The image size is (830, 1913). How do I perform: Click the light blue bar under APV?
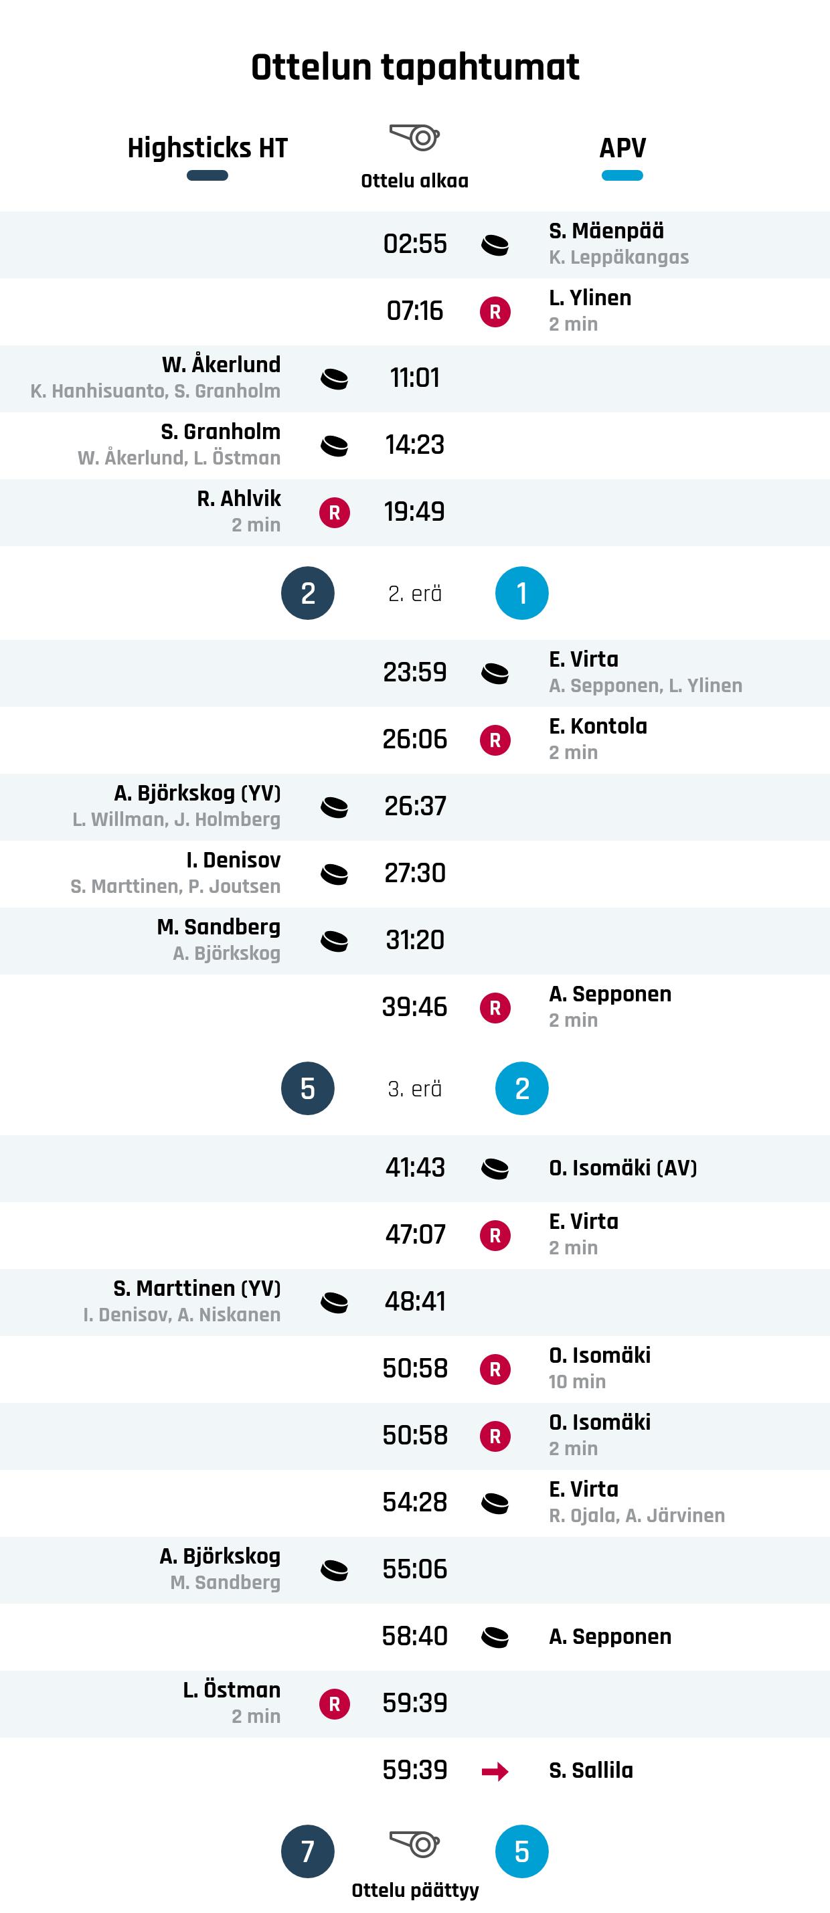[622, 176]
